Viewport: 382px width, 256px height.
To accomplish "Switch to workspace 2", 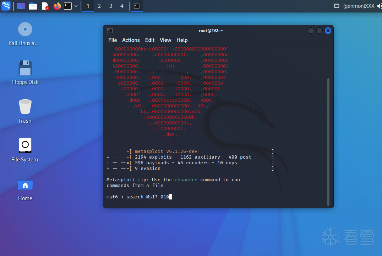I will click(99, 6).
